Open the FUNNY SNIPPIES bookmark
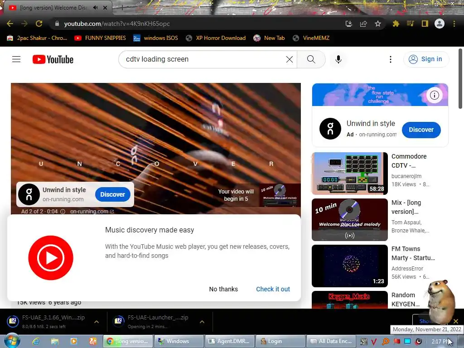The image size is (464, 348). (100, 38)
